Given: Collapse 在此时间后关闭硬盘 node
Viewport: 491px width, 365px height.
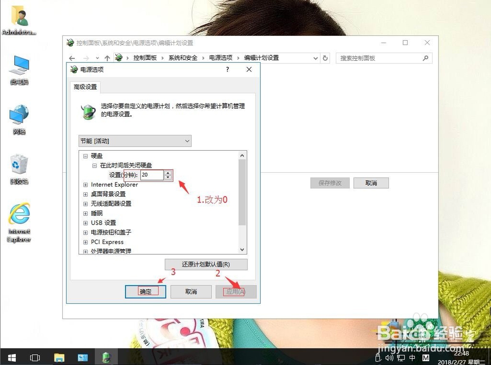Looking at the screenshot, I should point(94,165).
